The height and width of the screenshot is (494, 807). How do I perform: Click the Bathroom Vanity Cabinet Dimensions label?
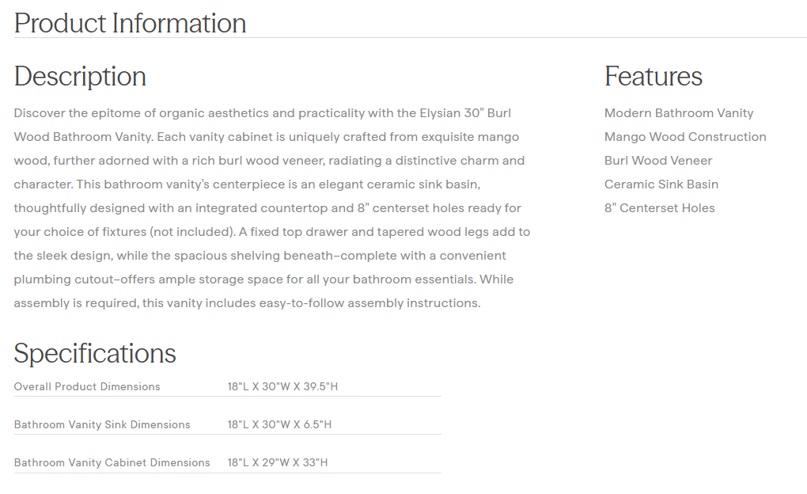tap(112, 463)
